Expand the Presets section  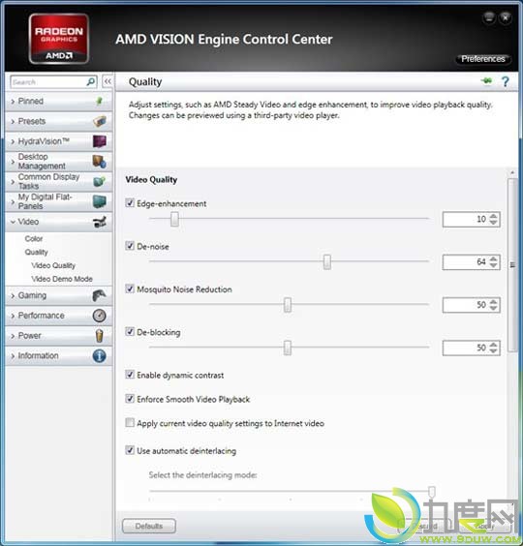[13, 122]
